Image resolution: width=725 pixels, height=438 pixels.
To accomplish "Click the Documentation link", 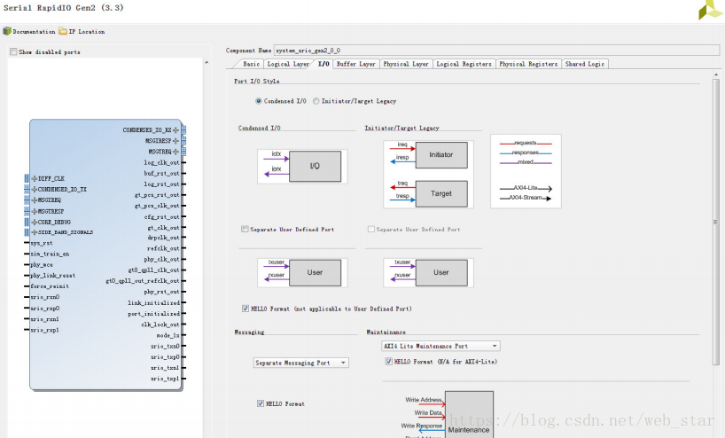I will tap(34, 31).
